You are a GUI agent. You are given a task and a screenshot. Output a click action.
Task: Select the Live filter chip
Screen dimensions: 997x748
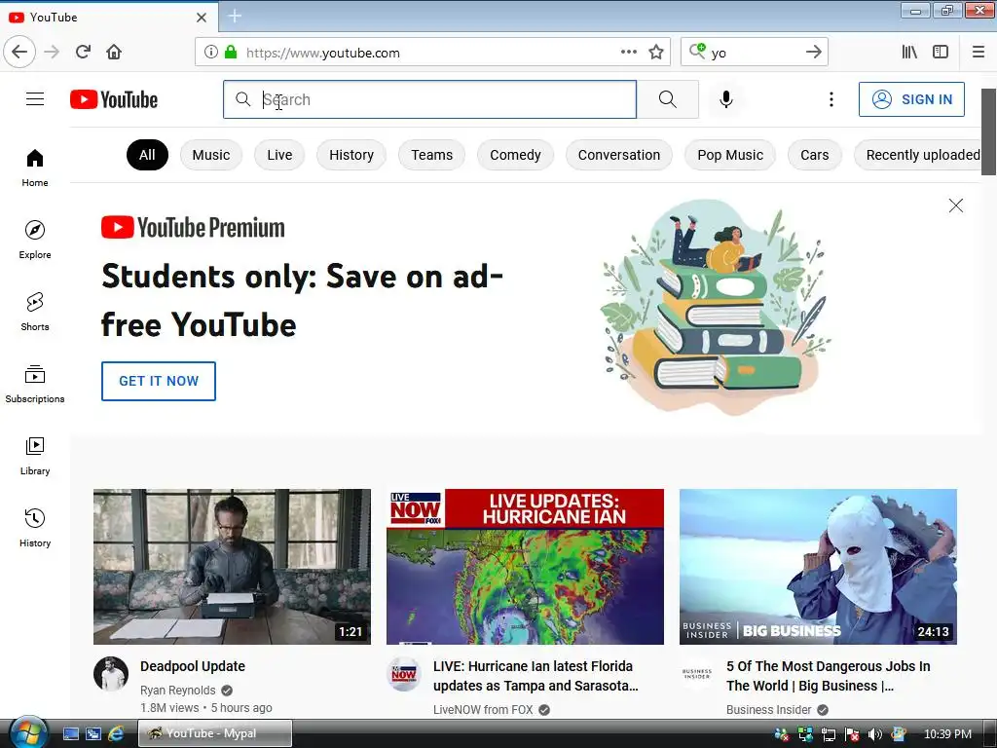pos(279,155)
